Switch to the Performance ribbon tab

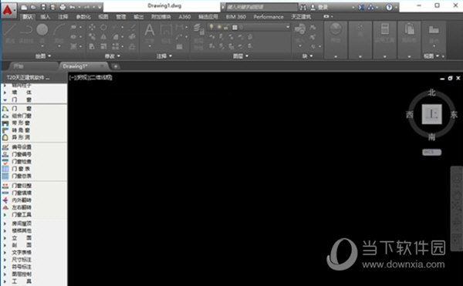(x=269, y=17)
